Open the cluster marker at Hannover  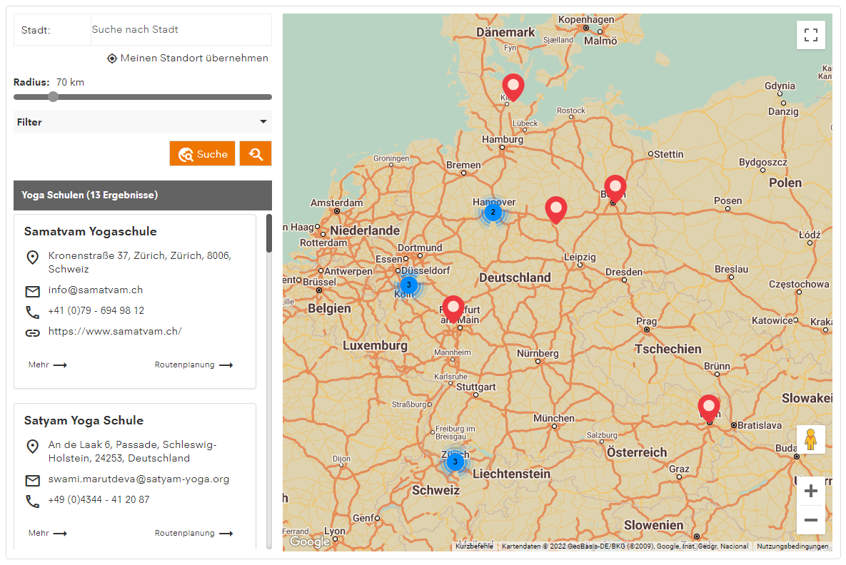tap(493, 212)
